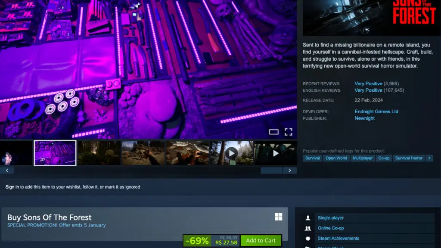This screenshot has width=441, height=248.
Task: Select the third screenshot thumbnail in the carousel
Action: pos(99,152)
